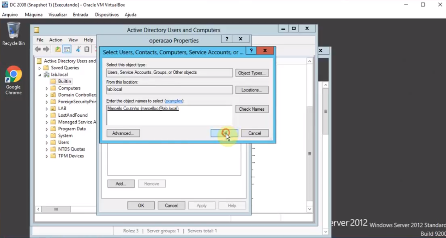This screenshot has height=238, width=446.
Task: Expand the LostAndFound node arrow
Action: click(47, 115)
